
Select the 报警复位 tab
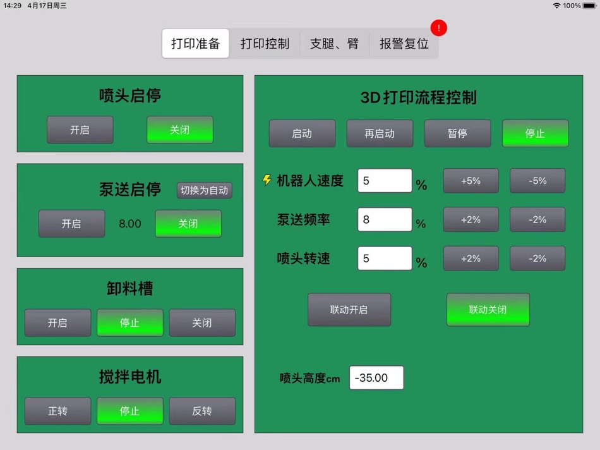click(x=403, y=44)
